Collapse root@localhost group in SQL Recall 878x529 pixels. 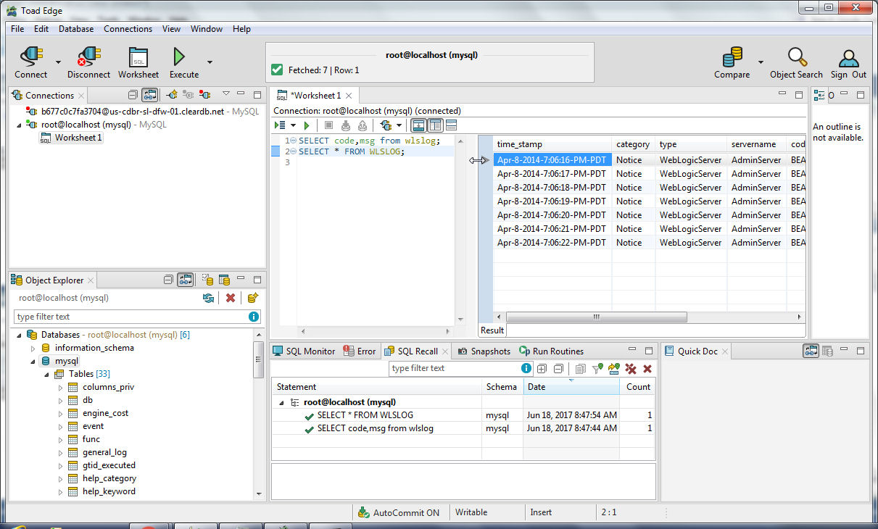281,402
